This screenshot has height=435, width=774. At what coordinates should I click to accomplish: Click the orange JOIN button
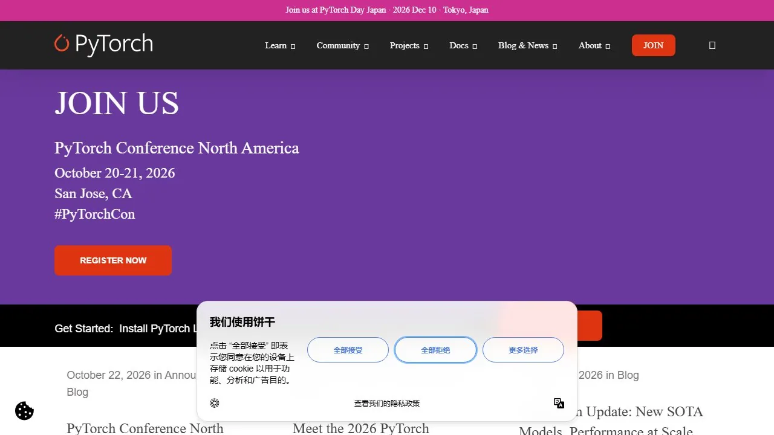(x=654, y=45)
